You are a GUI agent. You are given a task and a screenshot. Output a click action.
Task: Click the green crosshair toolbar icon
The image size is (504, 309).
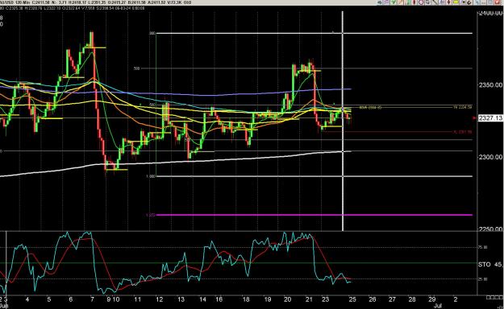(x=393, y=2)
